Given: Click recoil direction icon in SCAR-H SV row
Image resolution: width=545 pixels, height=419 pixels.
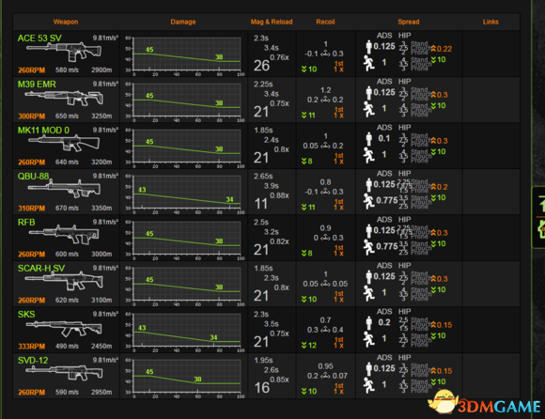Looking at the screenshot, I should coord(325,284).
